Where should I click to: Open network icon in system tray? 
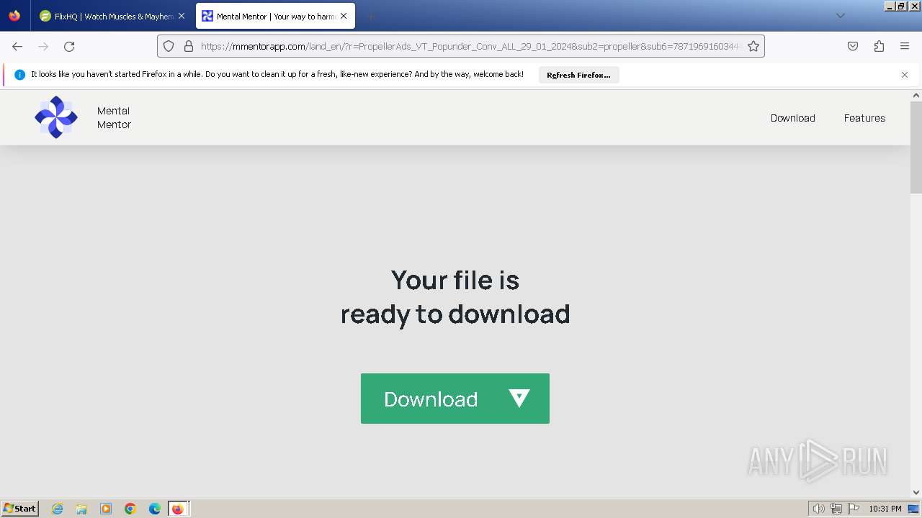pyautogui.click(x=836, y=509)
